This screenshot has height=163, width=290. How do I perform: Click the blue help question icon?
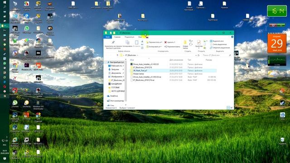click(232, 37)
